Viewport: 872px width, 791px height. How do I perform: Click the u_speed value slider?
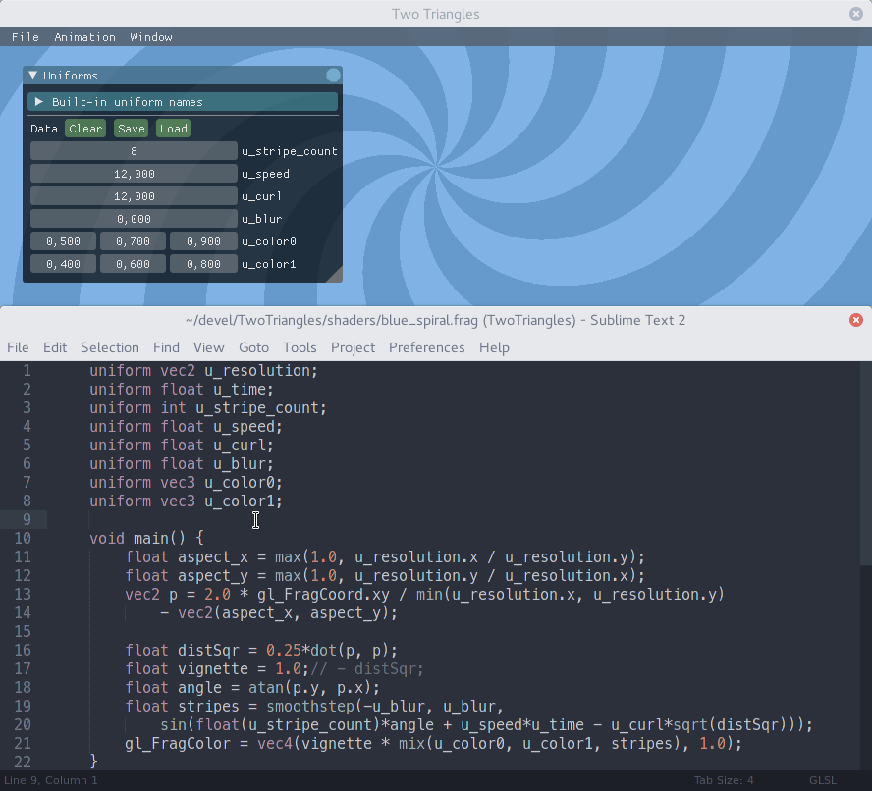point(134,174)
